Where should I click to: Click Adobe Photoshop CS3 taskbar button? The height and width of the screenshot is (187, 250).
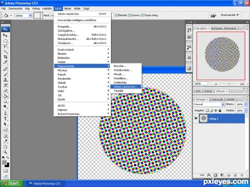point(45,184)
